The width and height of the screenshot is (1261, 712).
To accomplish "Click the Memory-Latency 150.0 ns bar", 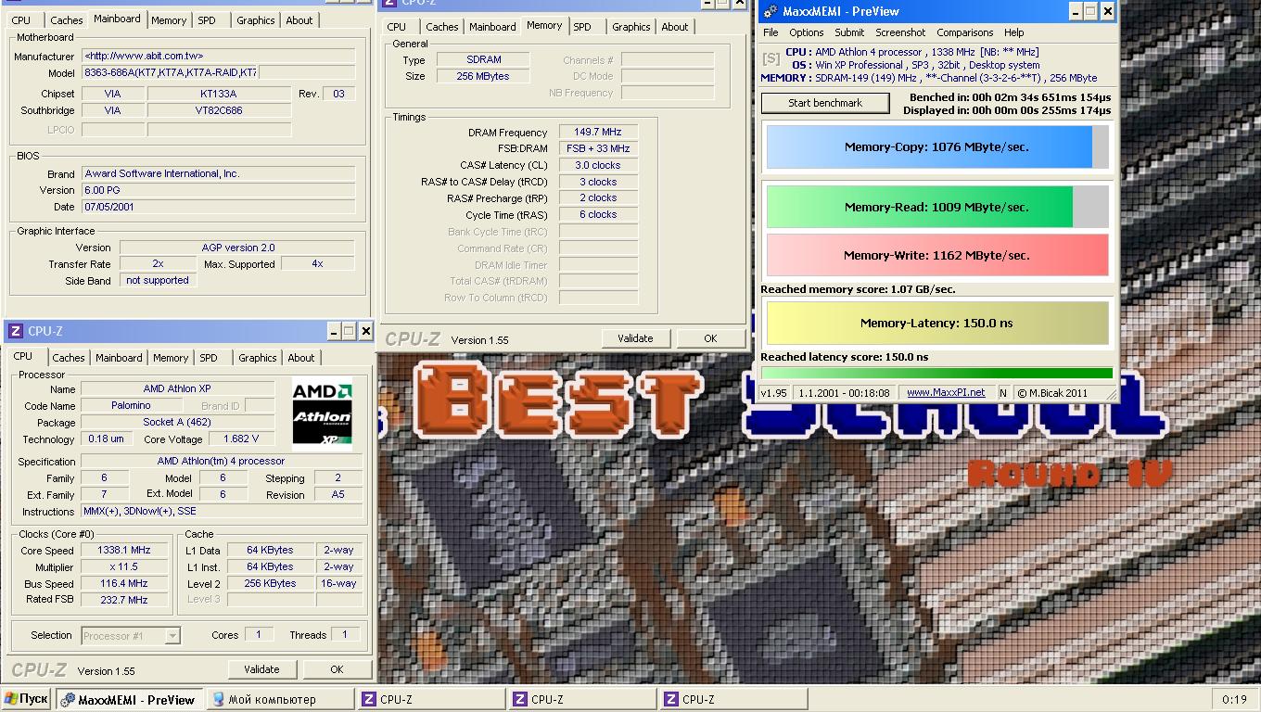I will tap(937, 323).
